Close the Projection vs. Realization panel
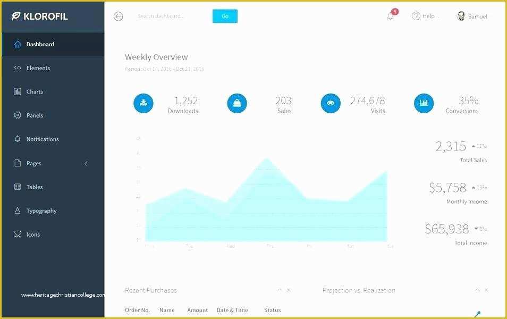 point(486,290)
